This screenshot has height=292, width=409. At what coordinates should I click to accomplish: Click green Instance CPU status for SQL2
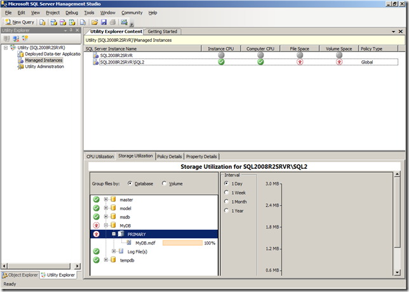coord(221,62)
